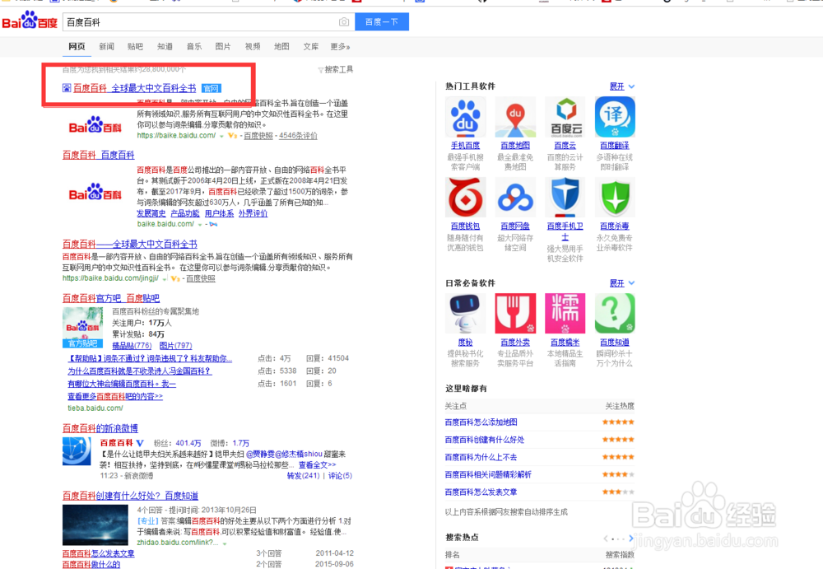
Task: Click the 4546条评价 link
Action: [x=298, y=136]
